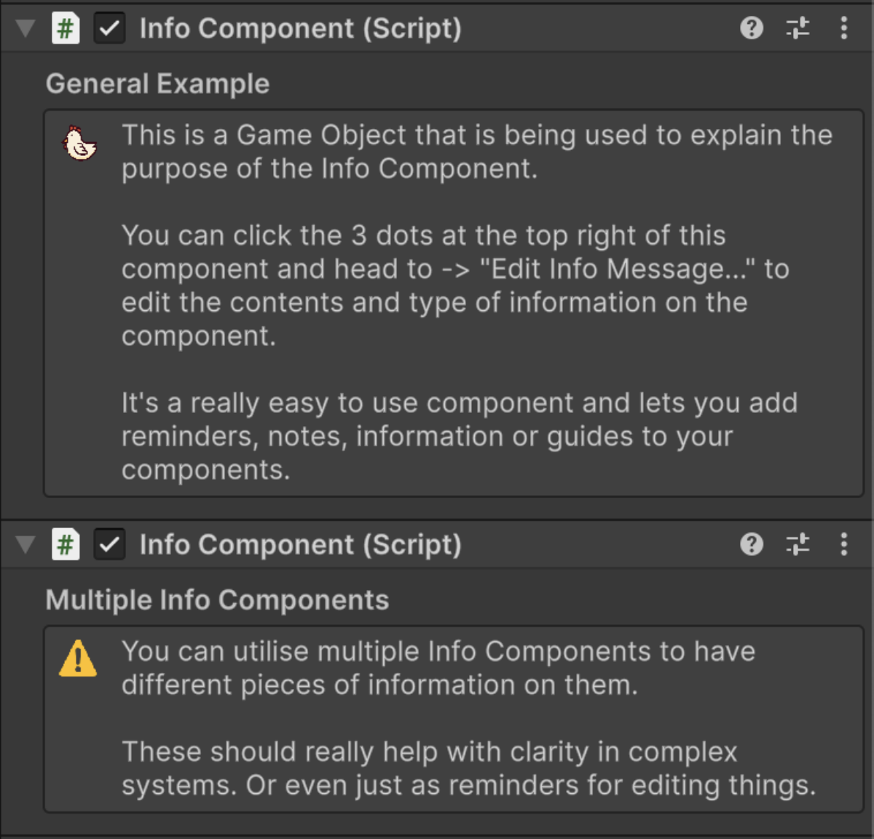Click the "Multiple Info Components" heading
The height and width of the screenshot is (839, 874).
click(217, 600)
